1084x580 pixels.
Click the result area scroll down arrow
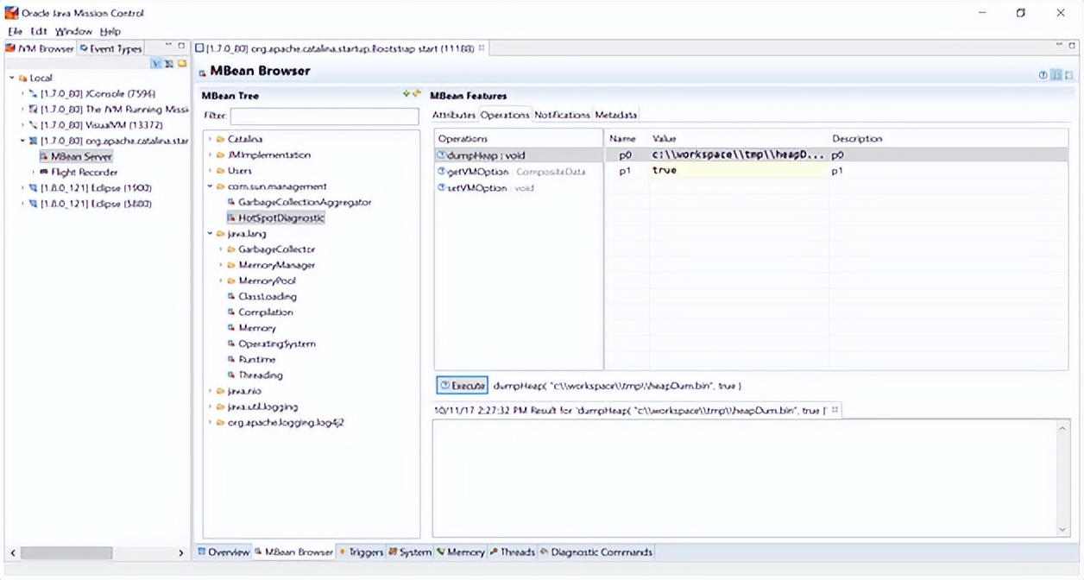pos(1062,529)
